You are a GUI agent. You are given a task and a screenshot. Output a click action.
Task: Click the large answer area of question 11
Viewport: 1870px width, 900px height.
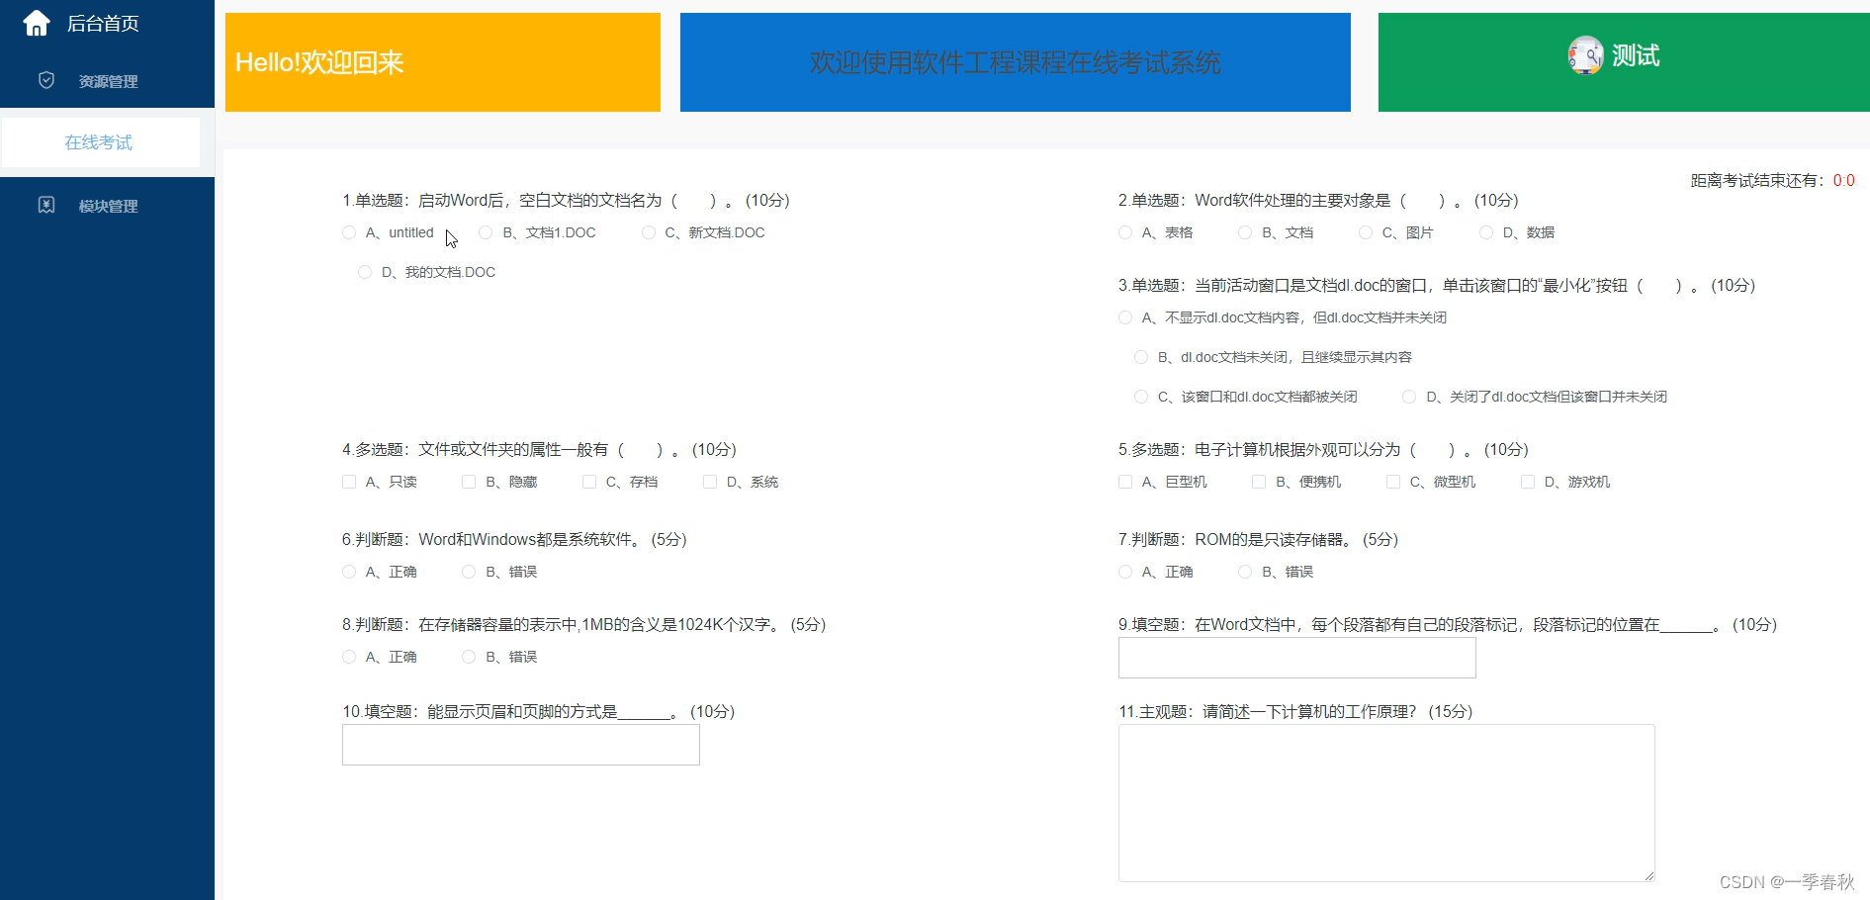(x=1385, y=802)
